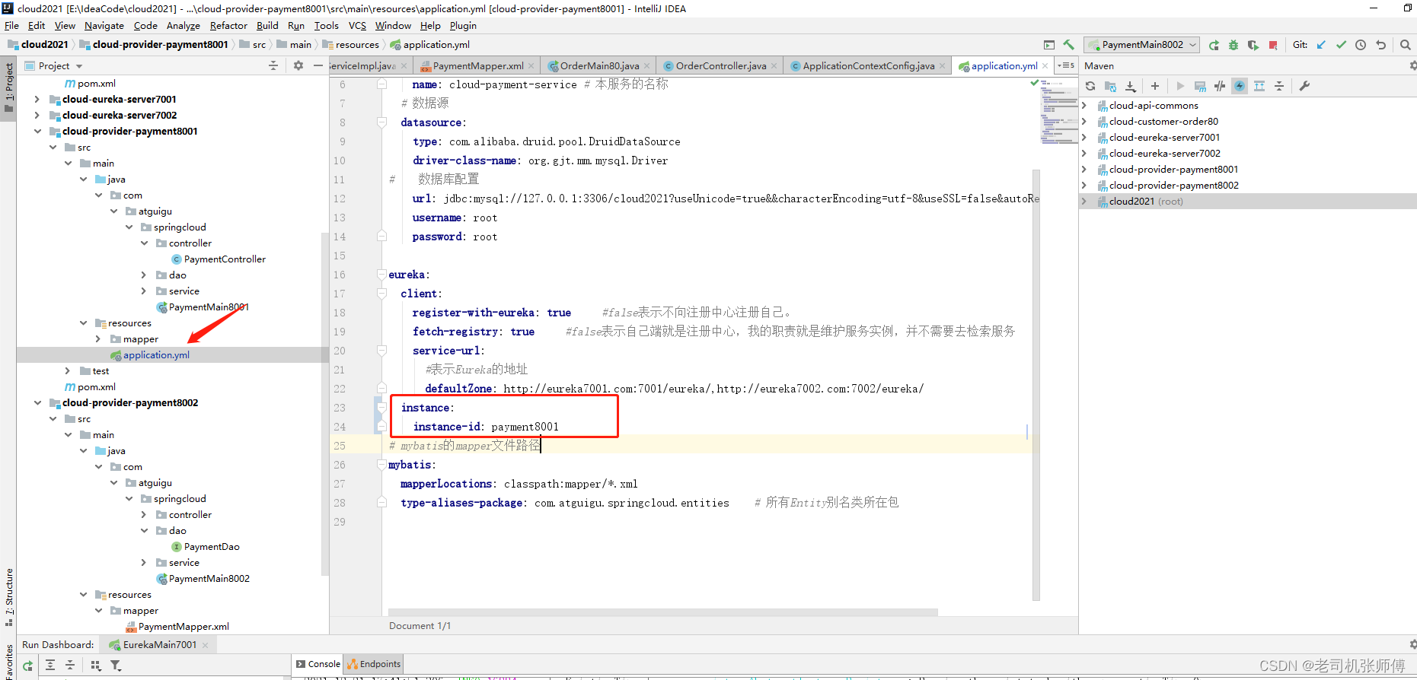Show Git history clock icon
Screen dimensions: 1417x680
(x=1361, y=45)
